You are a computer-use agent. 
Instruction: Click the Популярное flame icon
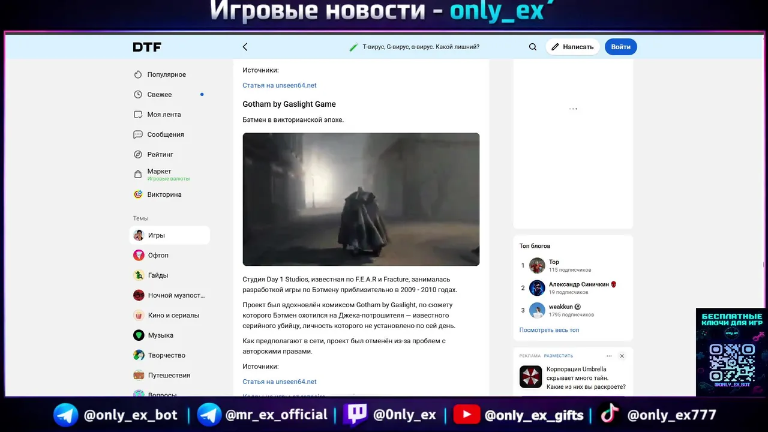pos(138,74)
